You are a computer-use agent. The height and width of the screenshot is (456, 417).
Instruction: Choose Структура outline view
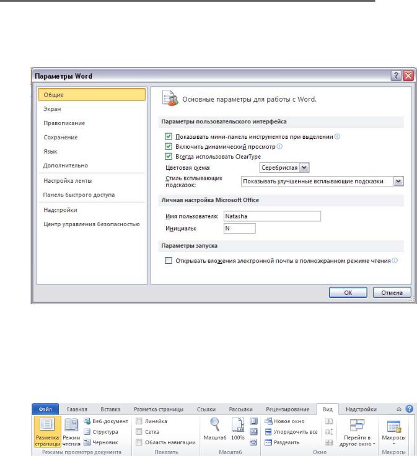click(101, 432)
